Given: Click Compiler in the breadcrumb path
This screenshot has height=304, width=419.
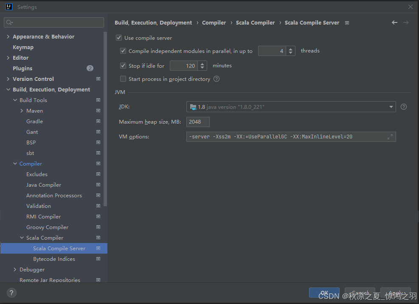Looking at the screenshot, I should point(214,23).
